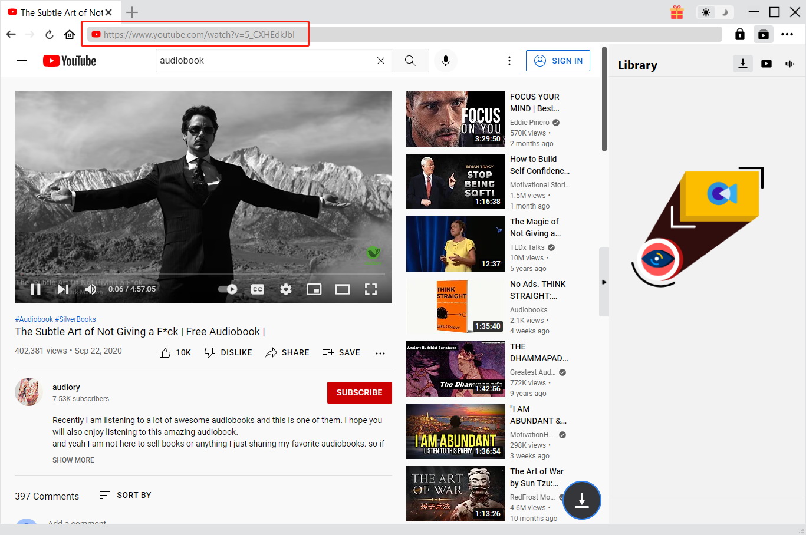Open the media library icon beside three dots
The image size is (806, 535).
(x=764, y=34)
